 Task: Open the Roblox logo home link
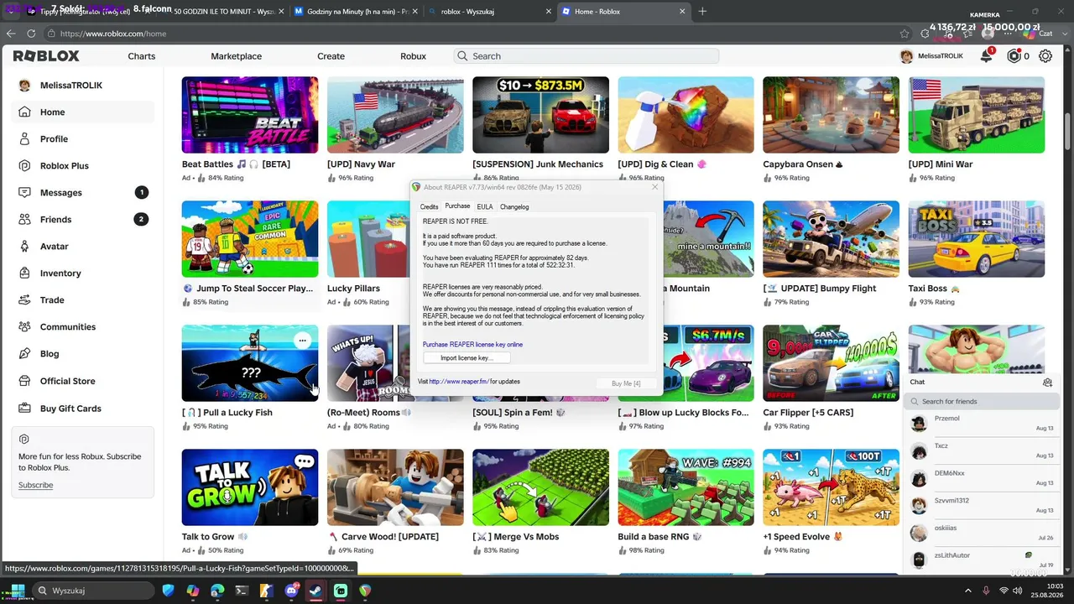(46, 56)
